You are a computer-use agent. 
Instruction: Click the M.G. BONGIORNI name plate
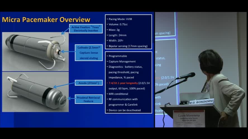click(201, 102)
